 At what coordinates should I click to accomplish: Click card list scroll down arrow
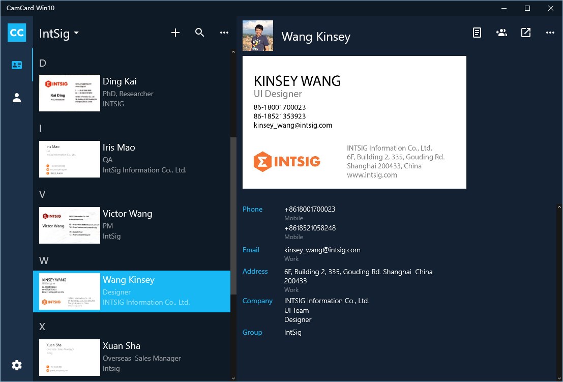point(233,378)
